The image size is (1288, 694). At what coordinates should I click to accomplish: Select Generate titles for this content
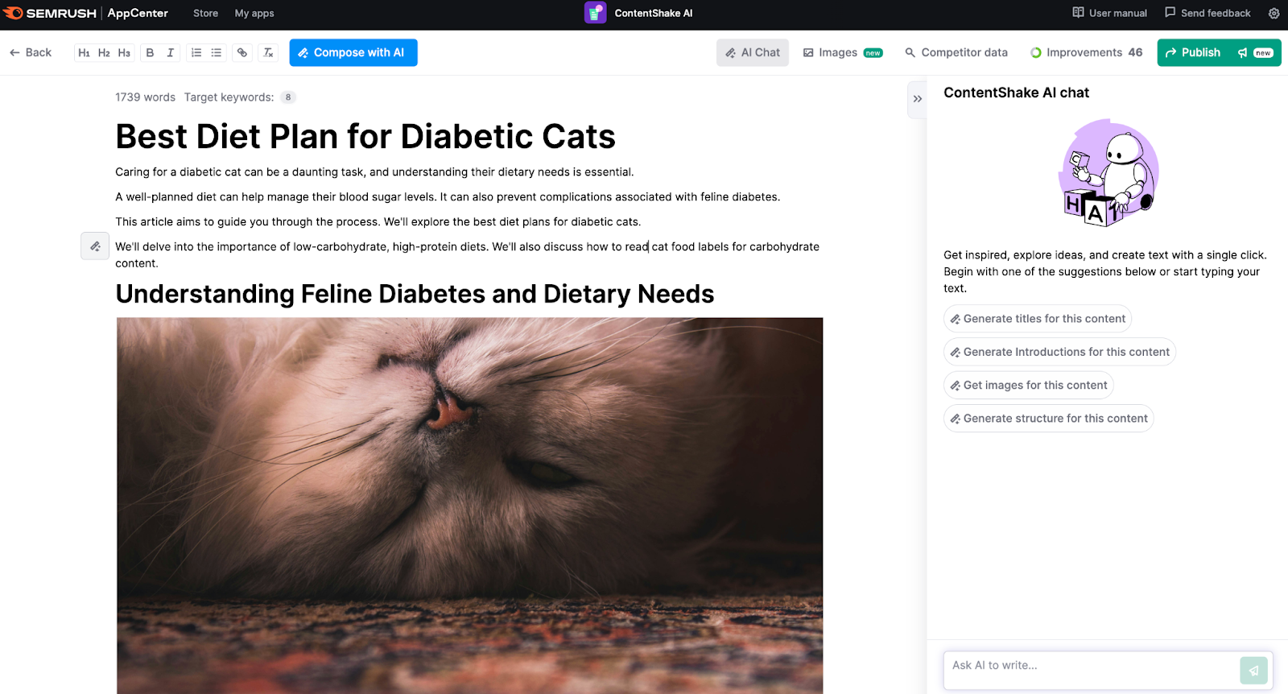pyautogui.click(x=1037, y=319)
